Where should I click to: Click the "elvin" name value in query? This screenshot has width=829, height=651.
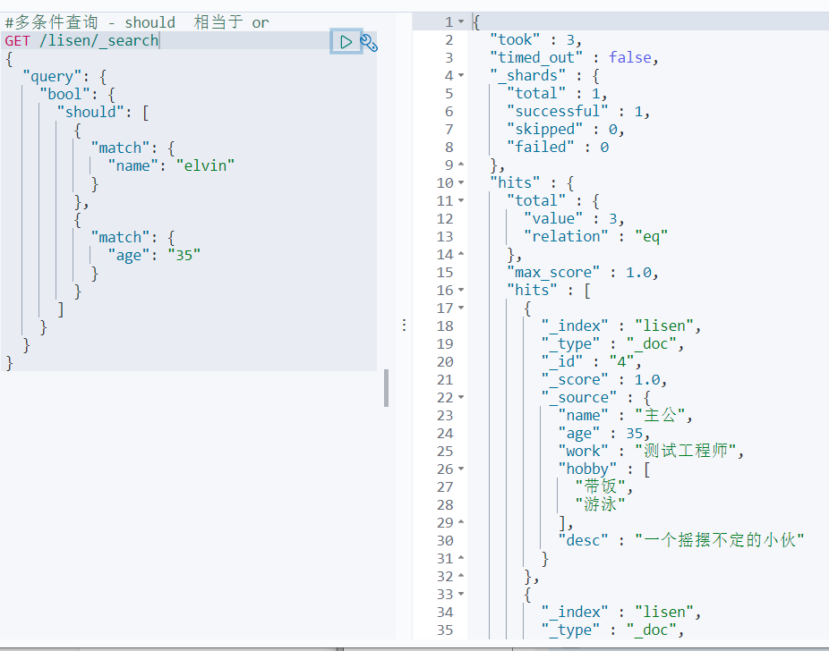(205, 165)
